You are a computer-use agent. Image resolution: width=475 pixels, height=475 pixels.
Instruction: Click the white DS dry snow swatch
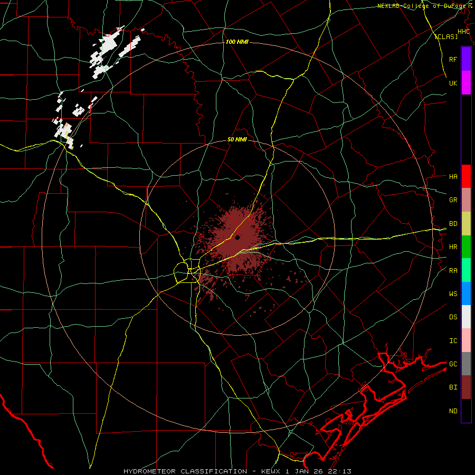click(x=466, y=317)
